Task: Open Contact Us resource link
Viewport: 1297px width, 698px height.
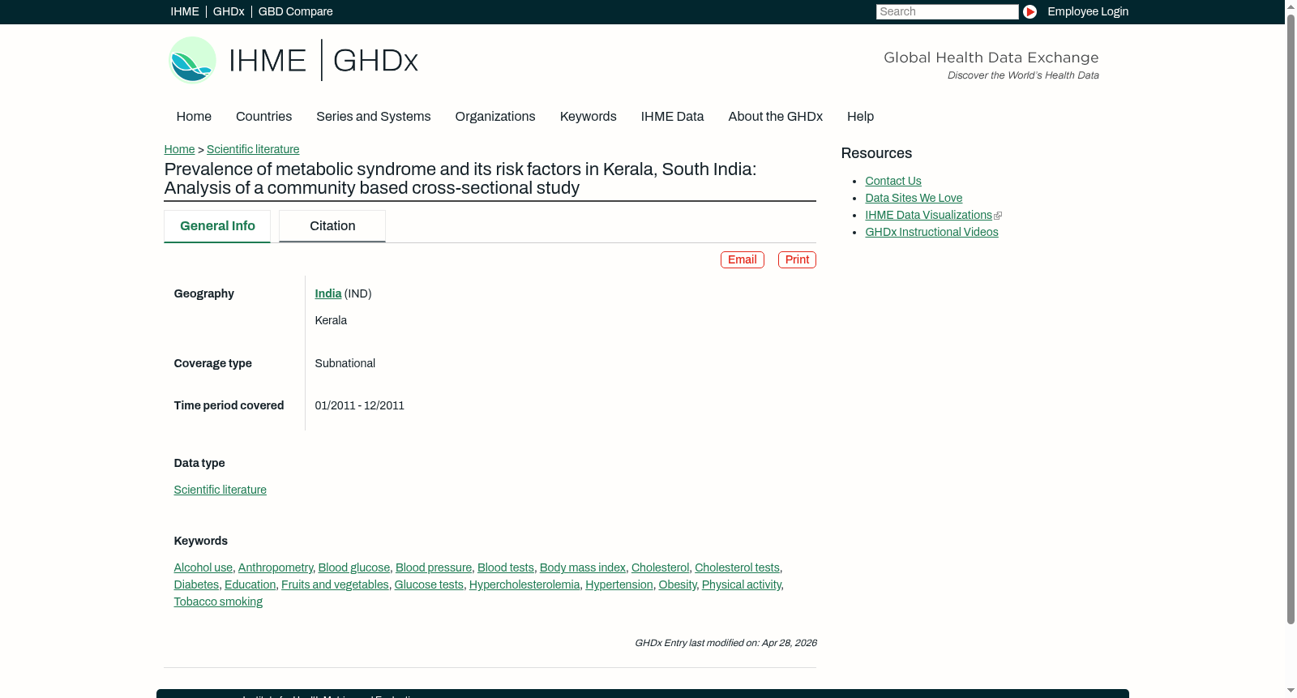Action: pyautogui.click(x=893, y=181)
